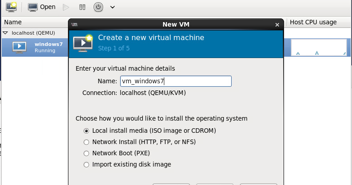352x185 pixels.
Task: Click the windows7 CPU usage graph
Action: tap(319, 47)
